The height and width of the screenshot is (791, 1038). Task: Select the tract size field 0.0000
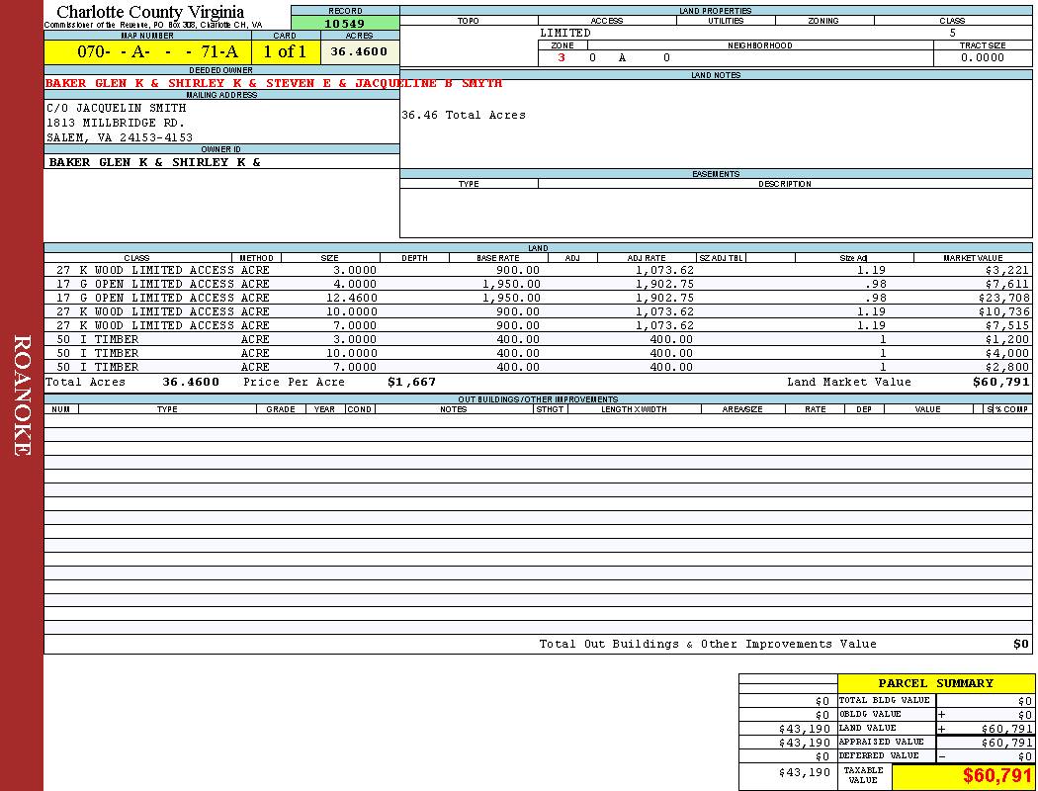click(982, 58)
